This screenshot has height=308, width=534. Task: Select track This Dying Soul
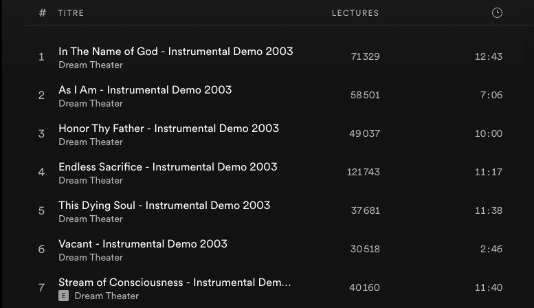point(164,206)
